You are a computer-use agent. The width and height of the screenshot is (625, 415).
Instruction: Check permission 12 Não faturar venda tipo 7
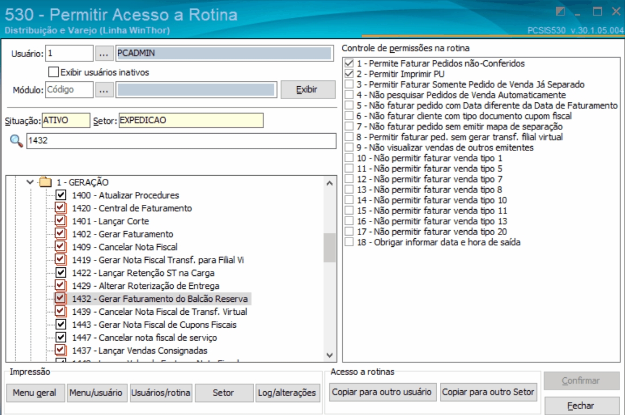(x=349, y=179)
